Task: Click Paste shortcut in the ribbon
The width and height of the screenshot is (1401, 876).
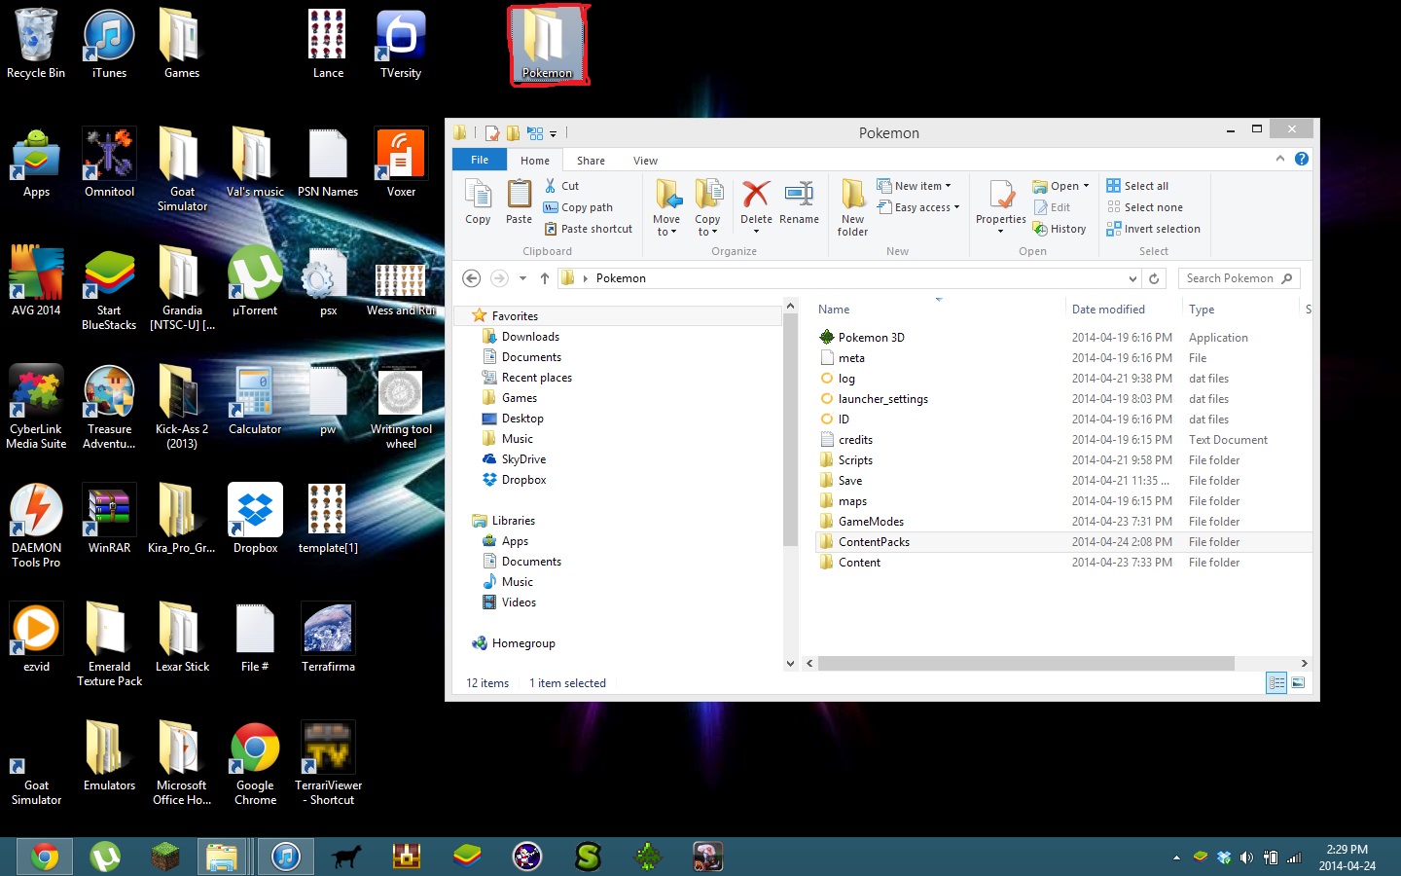Action: pyautogui.click(x=589, y=229)
